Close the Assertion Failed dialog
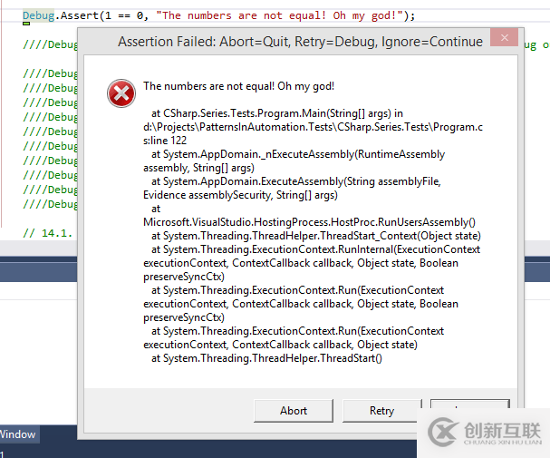 pos(504,37)
